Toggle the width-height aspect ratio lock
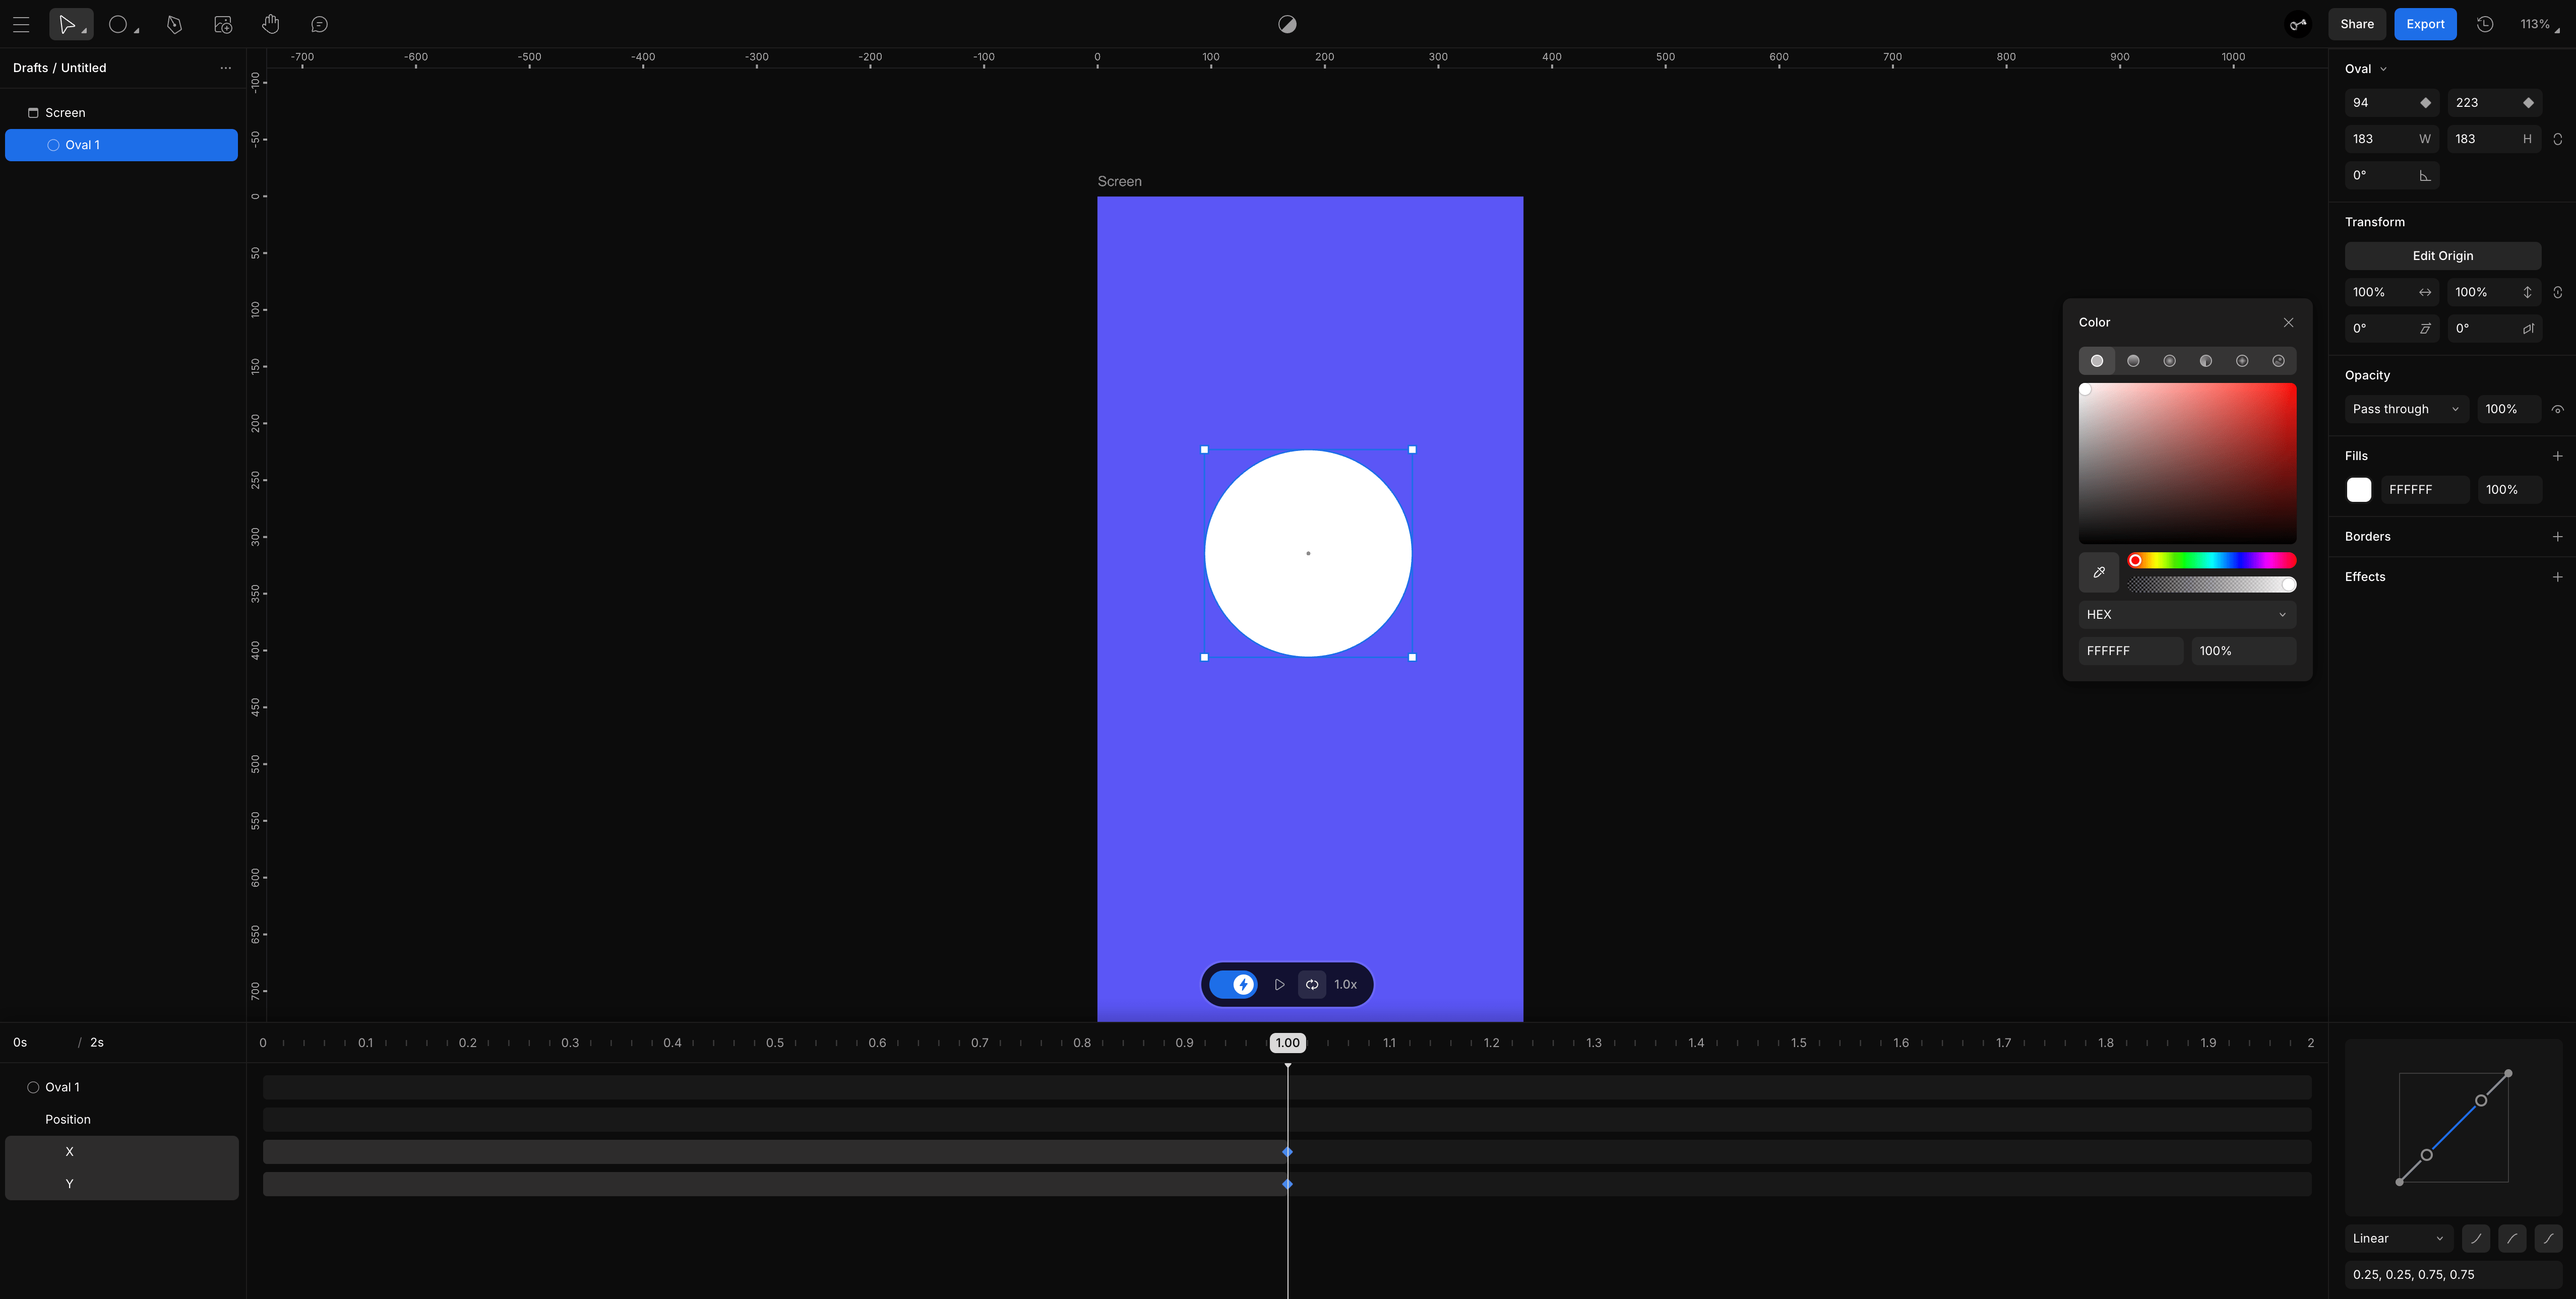 2557,139
